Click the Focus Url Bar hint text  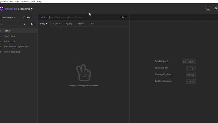point(161,68)
